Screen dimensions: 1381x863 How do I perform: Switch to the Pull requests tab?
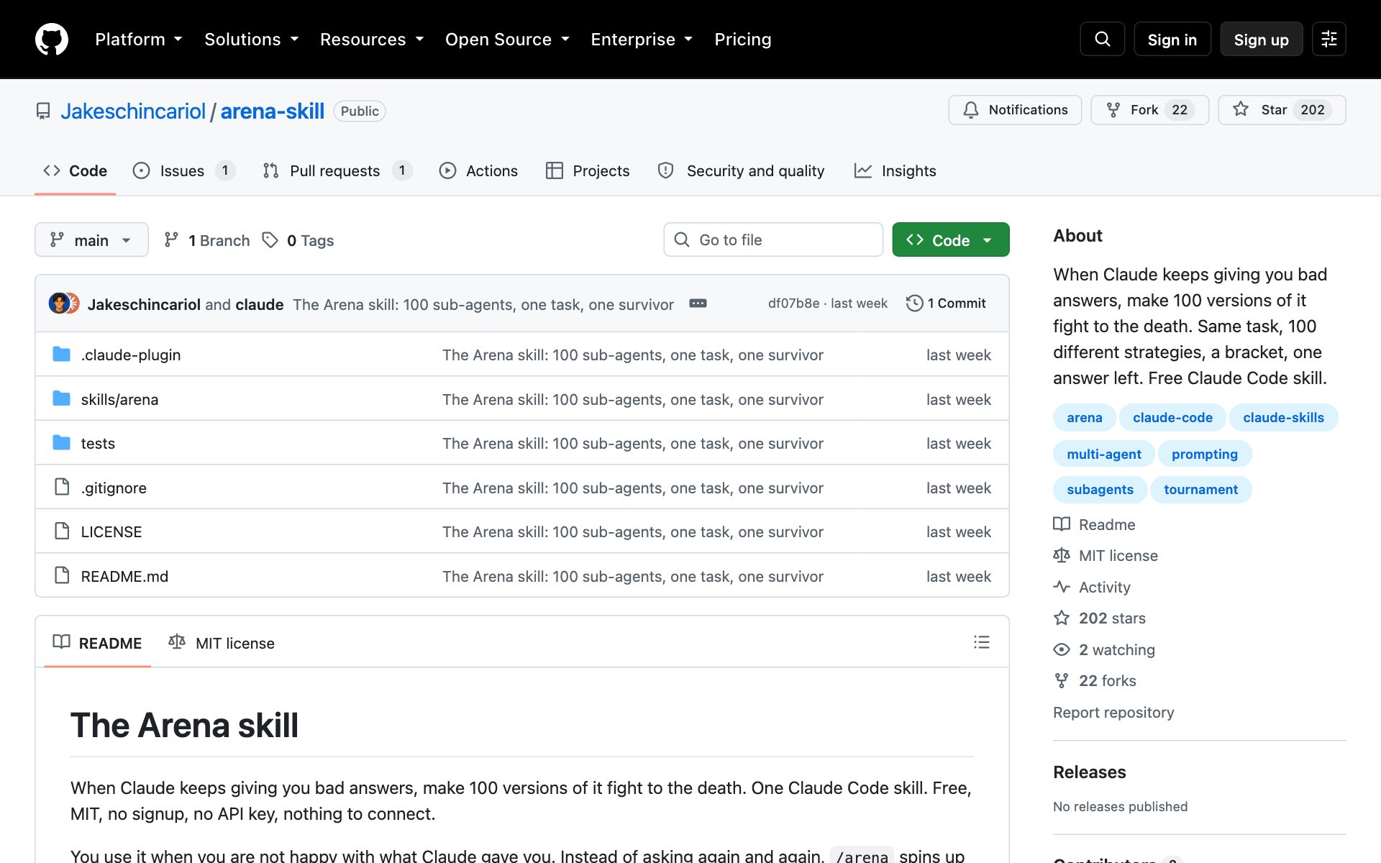(337, 171)
